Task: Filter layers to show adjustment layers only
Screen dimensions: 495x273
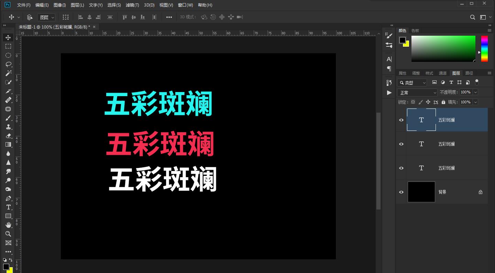Action: tap(443, 82)
